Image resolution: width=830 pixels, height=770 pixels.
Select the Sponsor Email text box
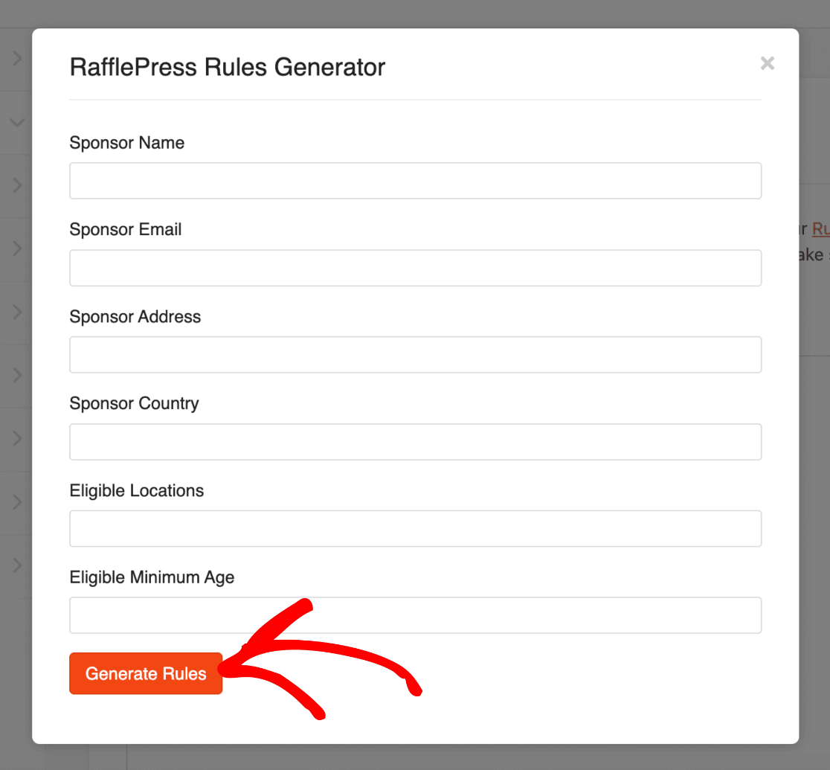tap(415, 267)
